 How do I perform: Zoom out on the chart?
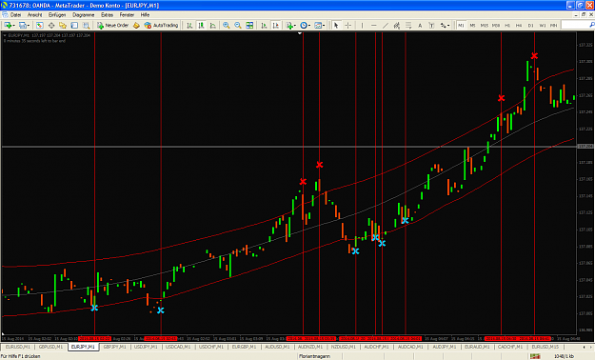(x=238, y=25)
